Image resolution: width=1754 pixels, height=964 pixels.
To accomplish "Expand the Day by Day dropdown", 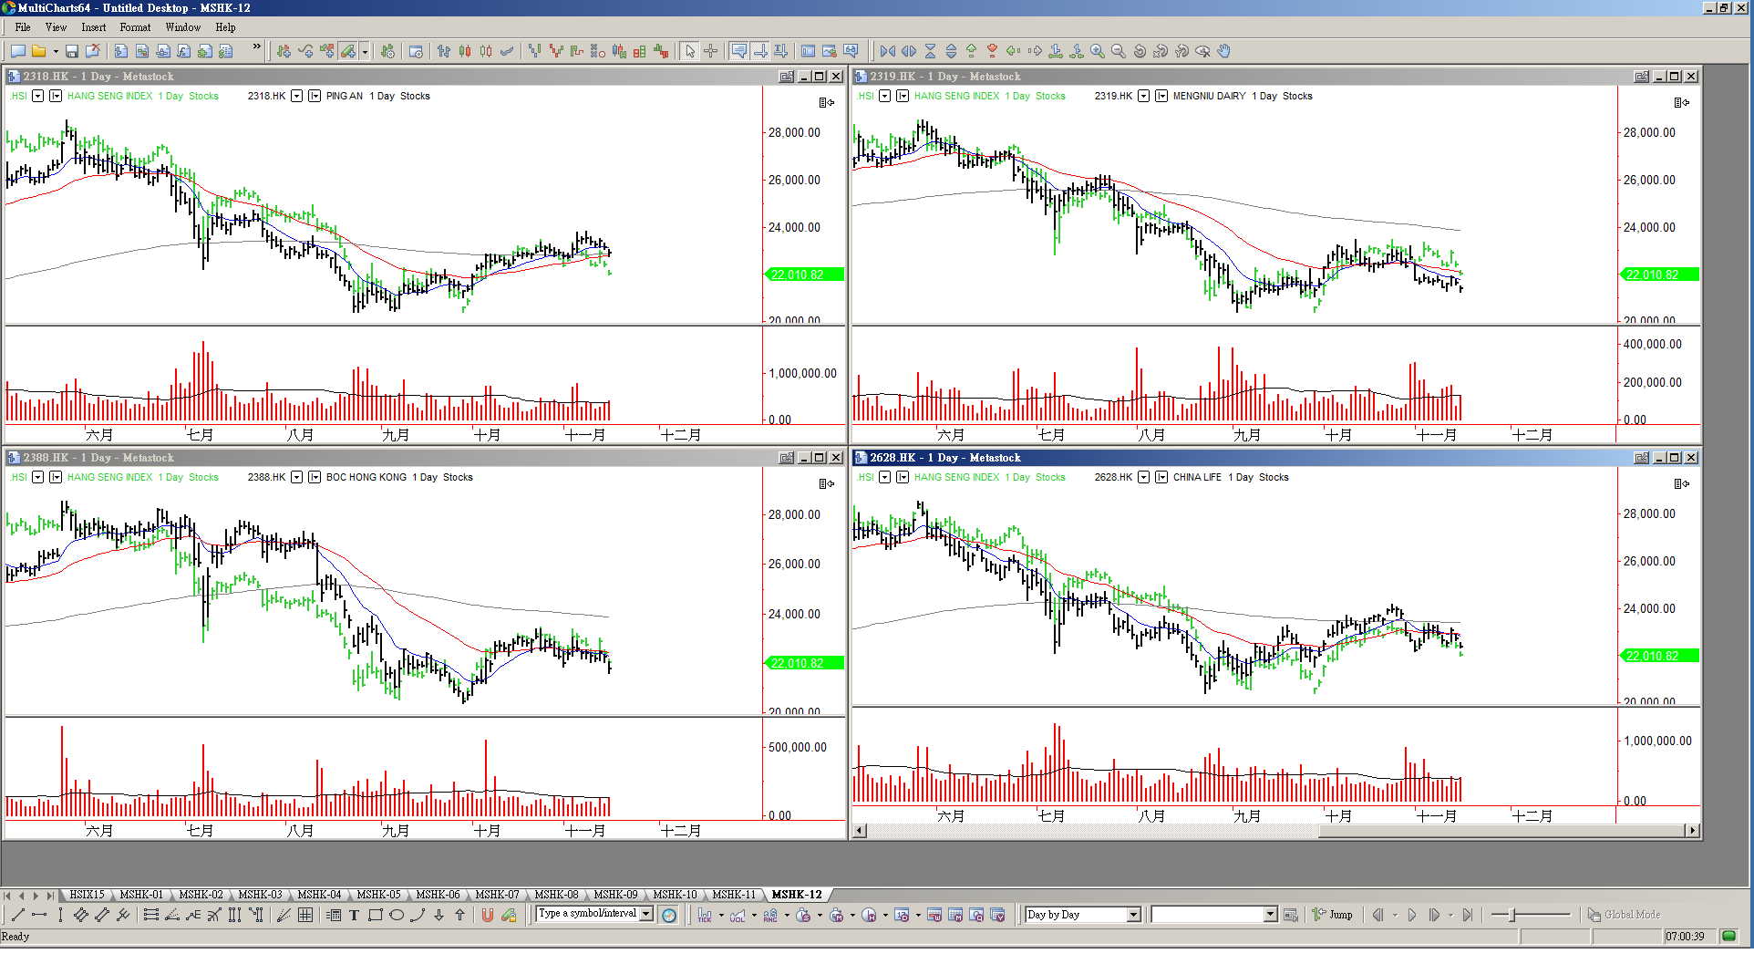I will click(1133, 915).
